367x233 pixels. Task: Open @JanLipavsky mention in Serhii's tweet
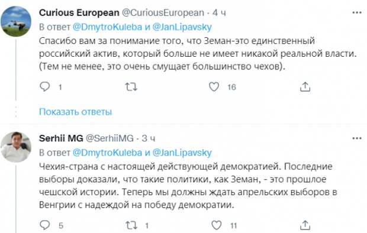pos(182,153)
